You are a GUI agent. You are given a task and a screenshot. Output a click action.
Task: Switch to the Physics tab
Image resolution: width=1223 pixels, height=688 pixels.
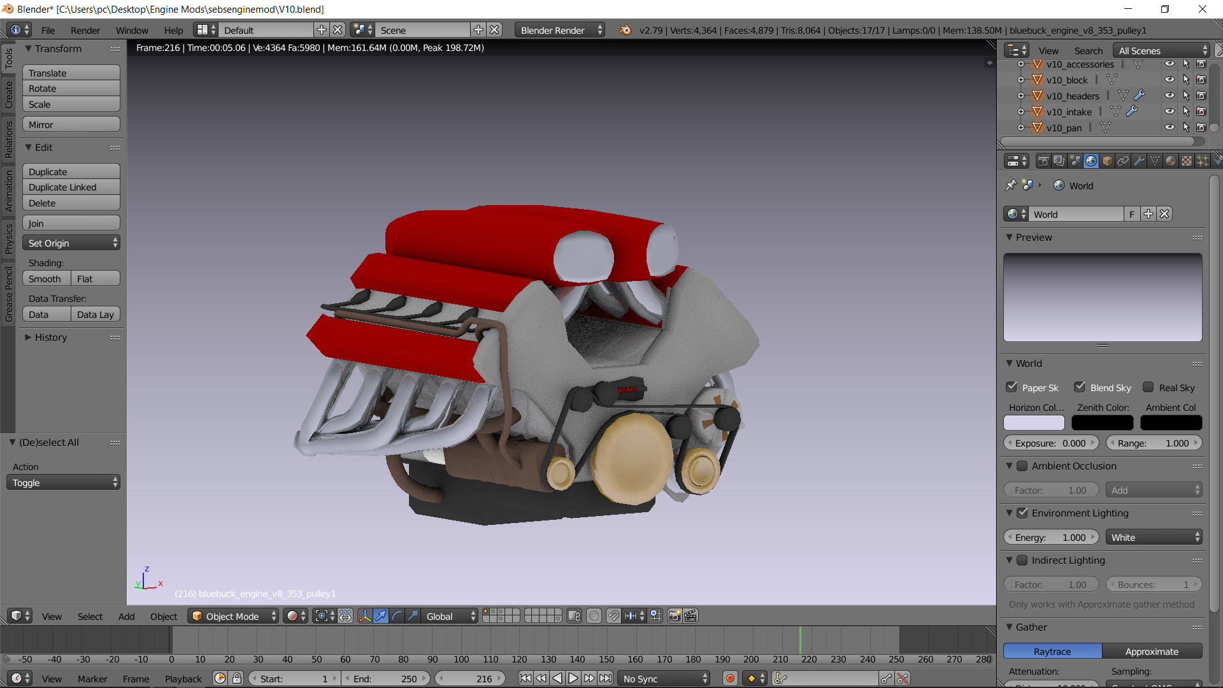[x=8, y=240]
